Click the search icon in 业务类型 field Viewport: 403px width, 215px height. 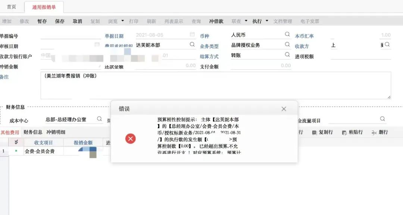tap(287, 44)
